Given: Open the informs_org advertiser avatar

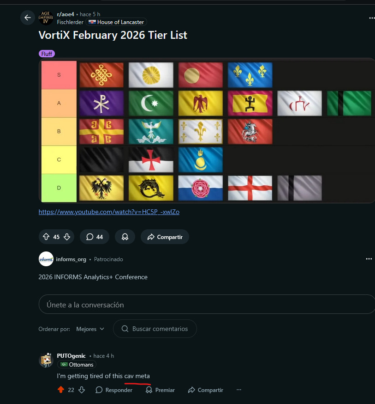Looking at the screenshot, I should click(x=46, y=259).
